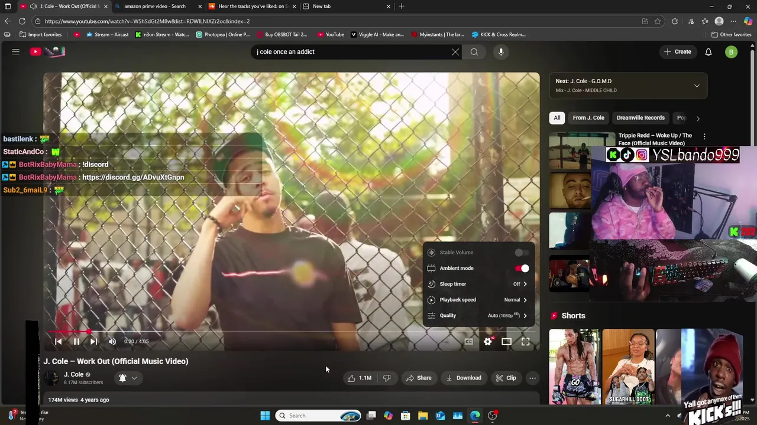Skip to the previous video in playlist
The image size is (757, 425).
click(x=58, y=341)
